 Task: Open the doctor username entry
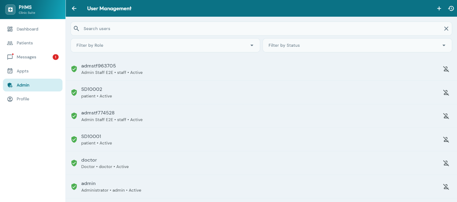point(89,160)
